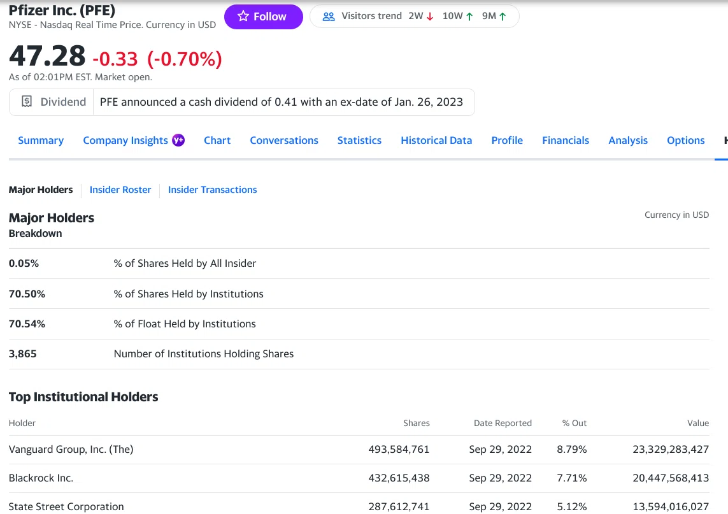Click the State Street Corporation holder name

pos(66,506)
